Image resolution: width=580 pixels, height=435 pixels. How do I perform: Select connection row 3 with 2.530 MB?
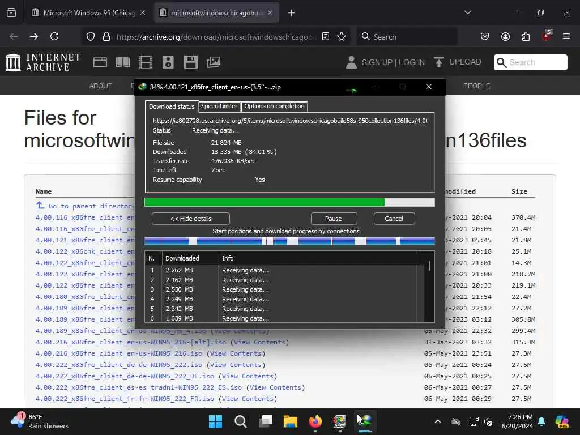pyautogui.click(x=281, y=289)
